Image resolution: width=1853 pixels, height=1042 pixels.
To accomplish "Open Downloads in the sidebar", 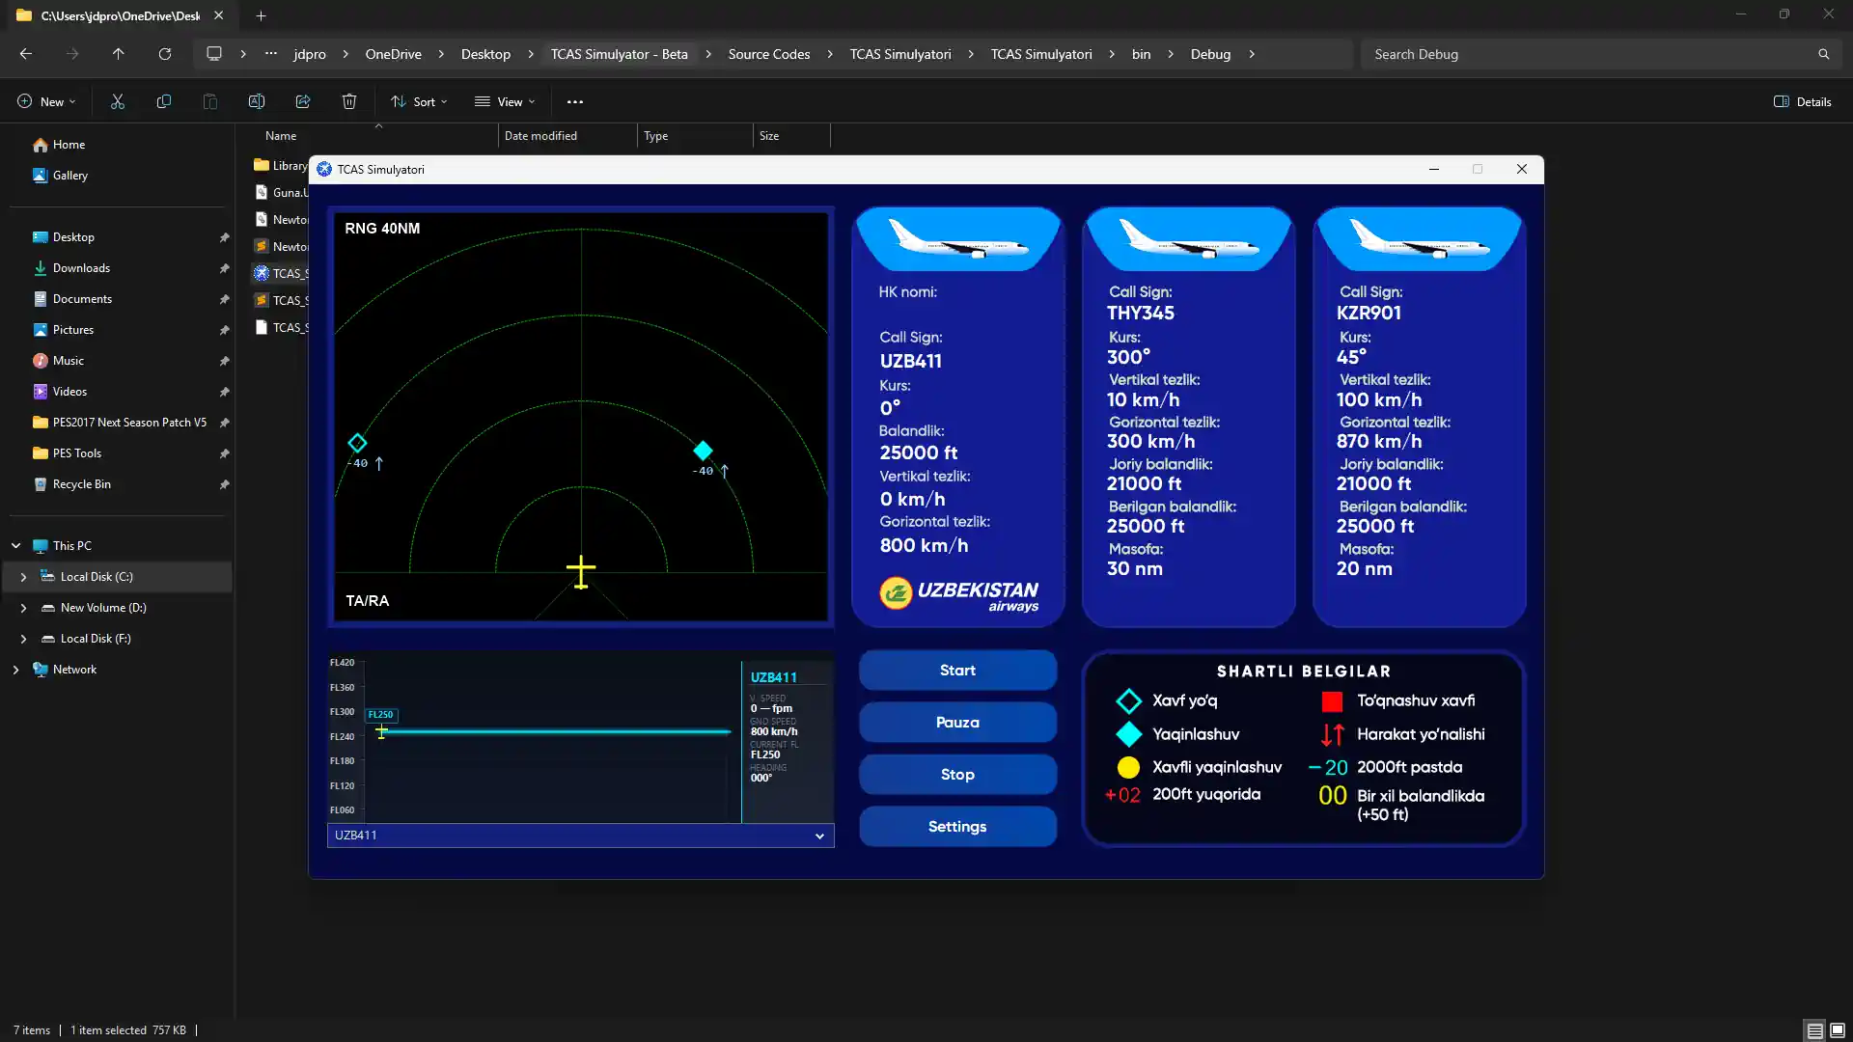I will (81, 268).
